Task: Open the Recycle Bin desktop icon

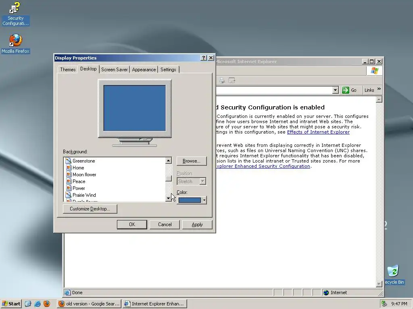Action: click(x=394, y=275)
